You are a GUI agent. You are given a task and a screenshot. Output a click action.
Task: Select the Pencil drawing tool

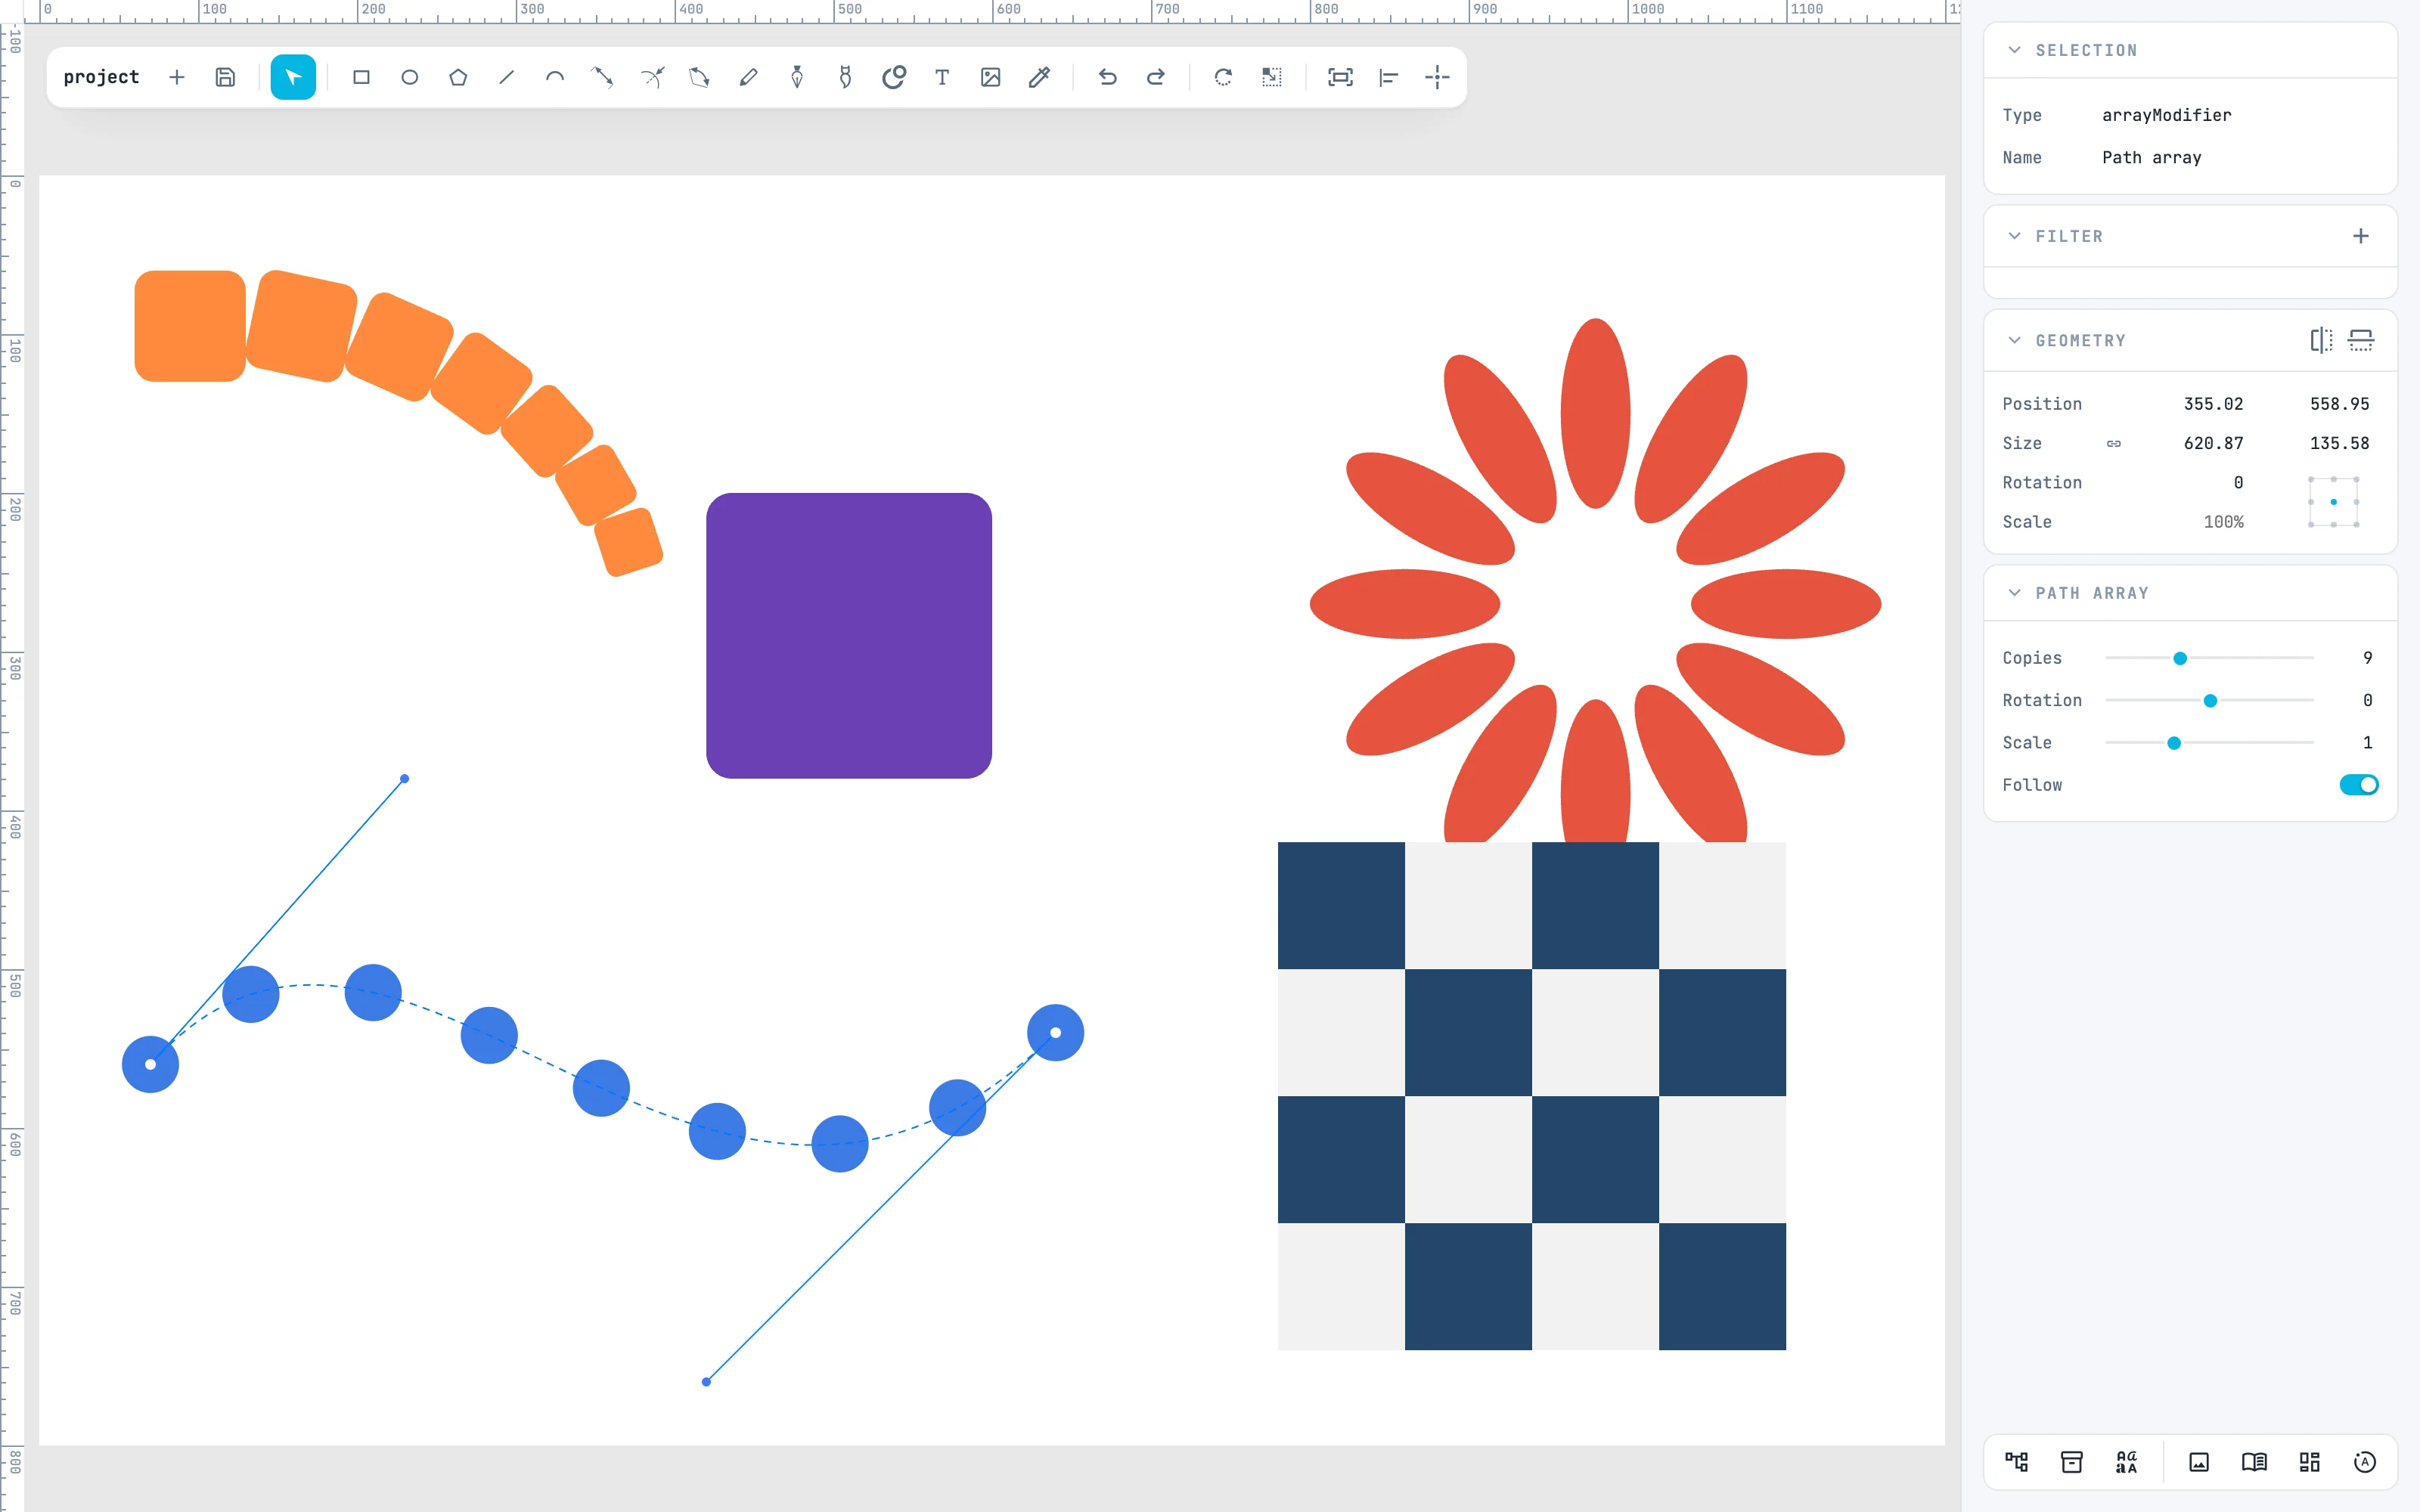pos(748,77)
